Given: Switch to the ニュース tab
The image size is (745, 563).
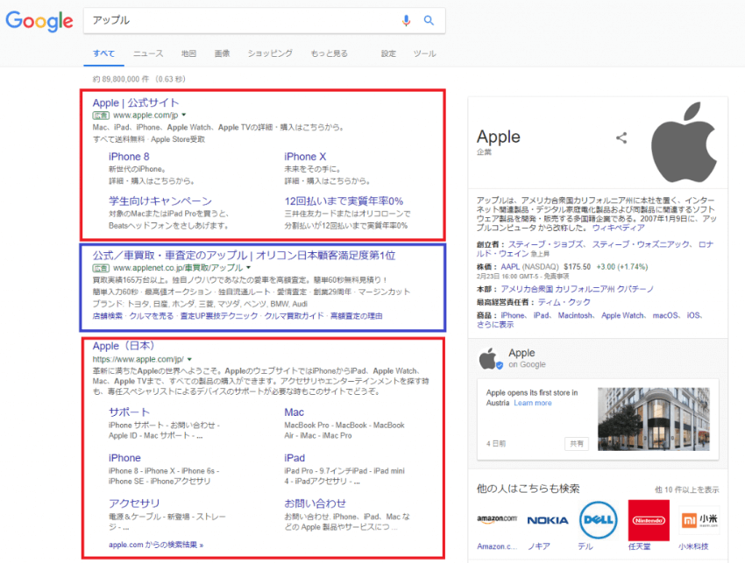Looking at the screenshot, I should pyautogui.click(x=148, y=53).
